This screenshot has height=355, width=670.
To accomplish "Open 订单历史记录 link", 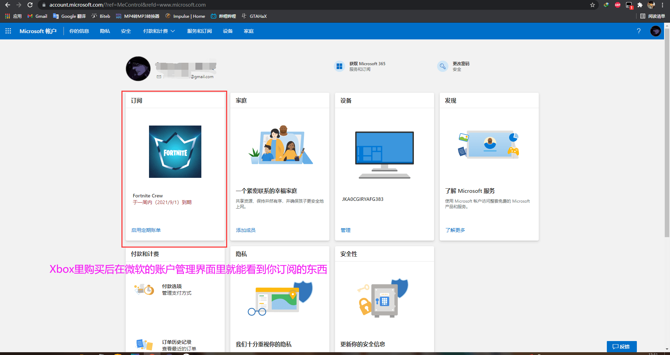I will pos(177,342).
